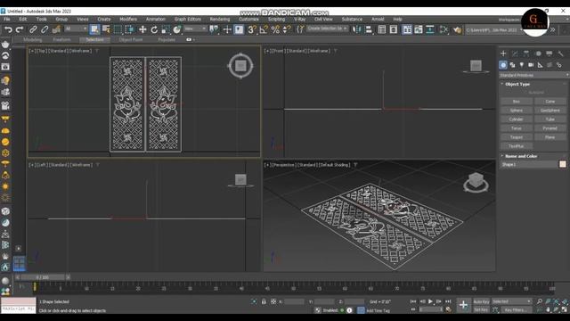Open the File menu
The image size is (570, 321).
(x=7, y=19)
